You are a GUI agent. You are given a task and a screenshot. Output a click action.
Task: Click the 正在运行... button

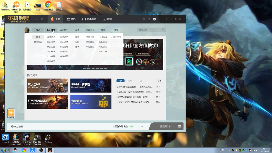[166, 126]
